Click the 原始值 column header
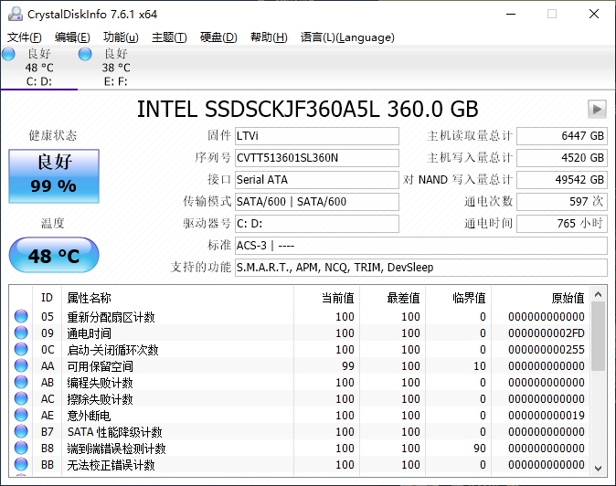 click(567, 298)
